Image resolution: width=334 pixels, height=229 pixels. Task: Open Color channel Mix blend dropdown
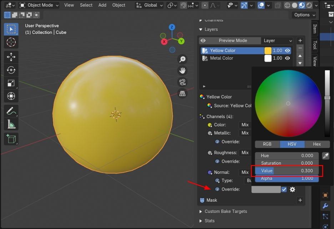(245, 125)
